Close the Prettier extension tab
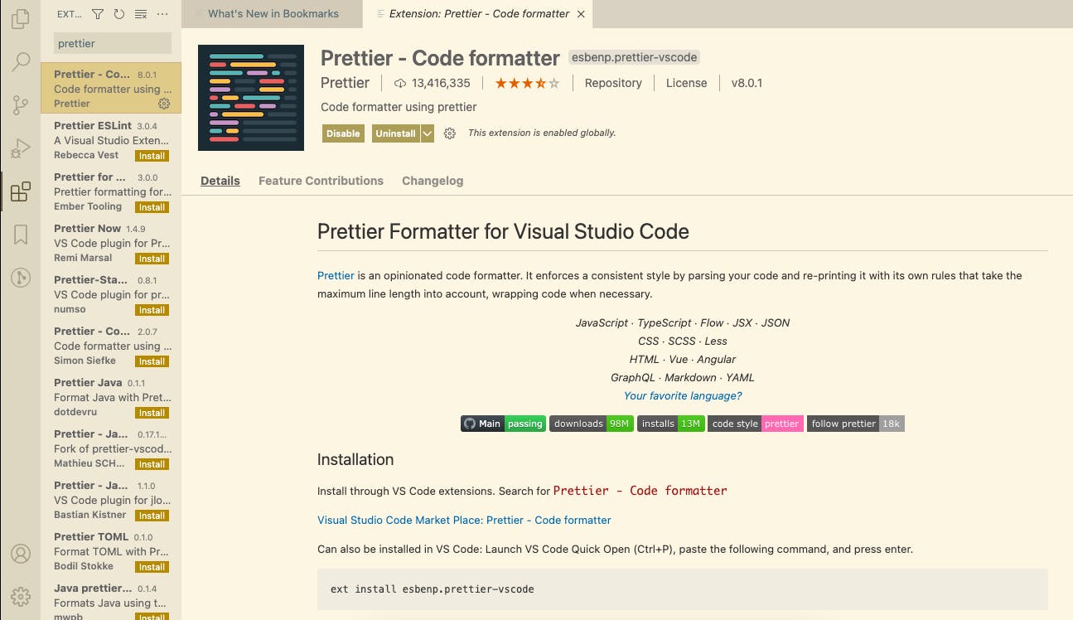This screenshot has width=1073, height=620. tap(581, 14)
